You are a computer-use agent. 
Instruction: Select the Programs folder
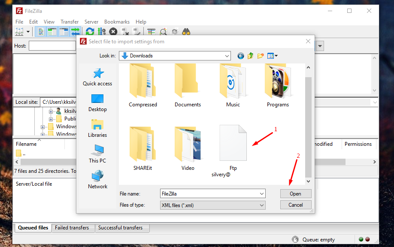pyautogui.click(x=278, y=86)
